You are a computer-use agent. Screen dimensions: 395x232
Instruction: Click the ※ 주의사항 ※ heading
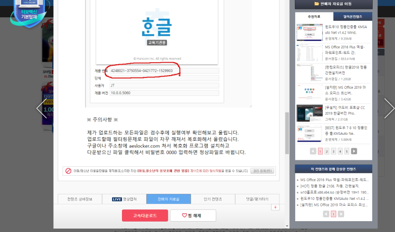click(102, 119)
